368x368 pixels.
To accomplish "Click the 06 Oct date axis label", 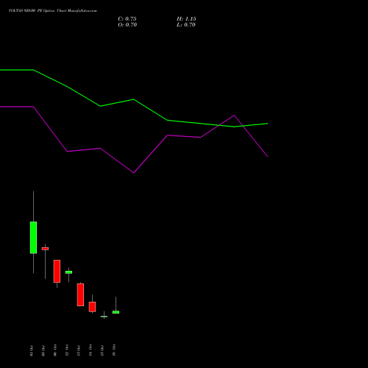I will pyautogui.click(x=55, y=350).
